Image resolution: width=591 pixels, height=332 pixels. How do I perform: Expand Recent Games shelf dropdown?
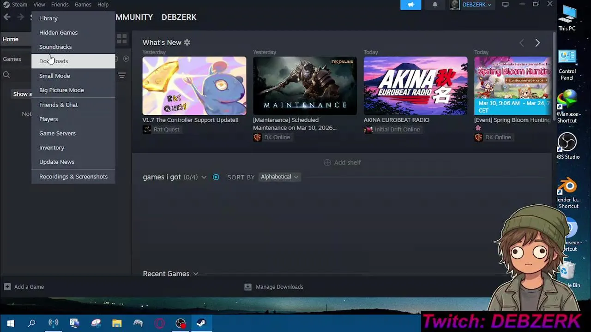coord(196,273)
